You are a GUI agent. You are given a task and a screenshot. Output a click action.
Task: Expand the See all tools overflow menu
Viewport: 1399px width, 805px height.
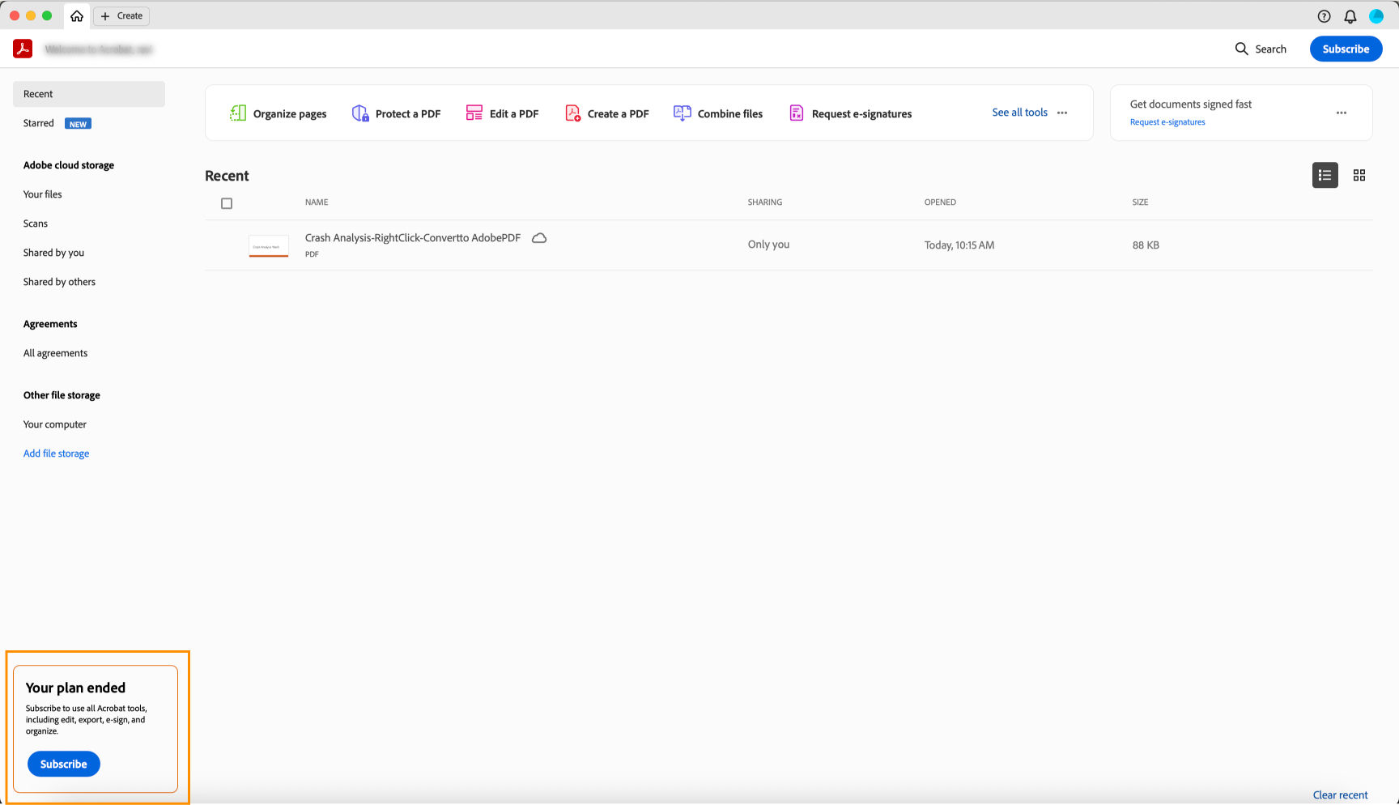(1062, 113)
